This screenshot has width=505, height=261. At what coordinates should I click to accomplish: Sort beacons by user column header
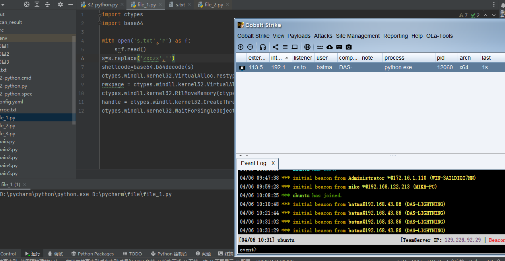[x=326, y=58]
